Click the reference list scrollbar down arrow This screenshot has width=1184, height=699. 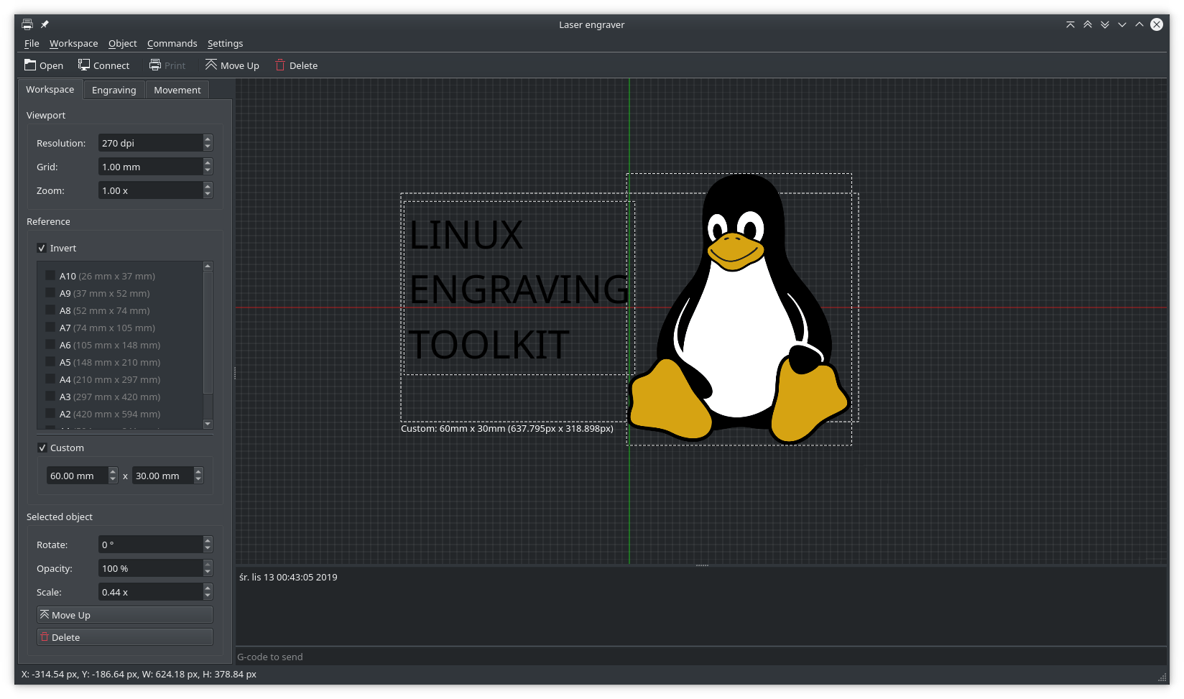tap(208, 424)
